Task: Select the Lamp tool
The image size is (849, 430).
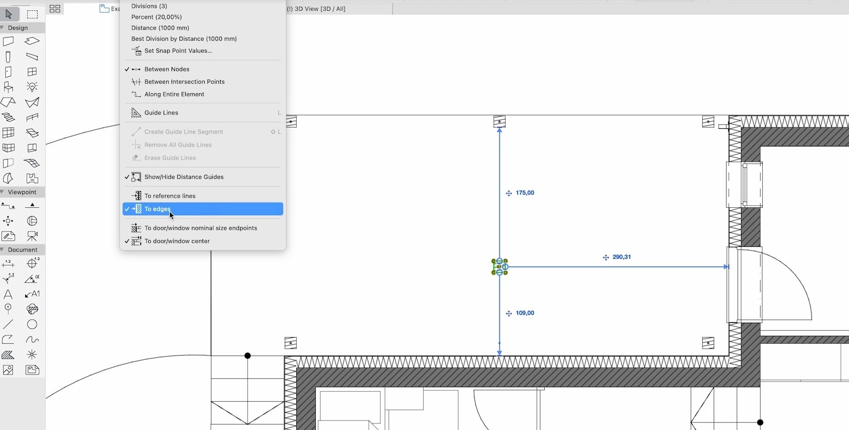Action: (32, 87)
